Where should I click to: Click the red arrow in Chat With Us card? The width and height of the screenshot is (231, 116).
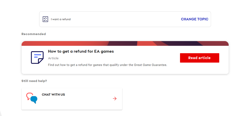(x=115, y=98)
